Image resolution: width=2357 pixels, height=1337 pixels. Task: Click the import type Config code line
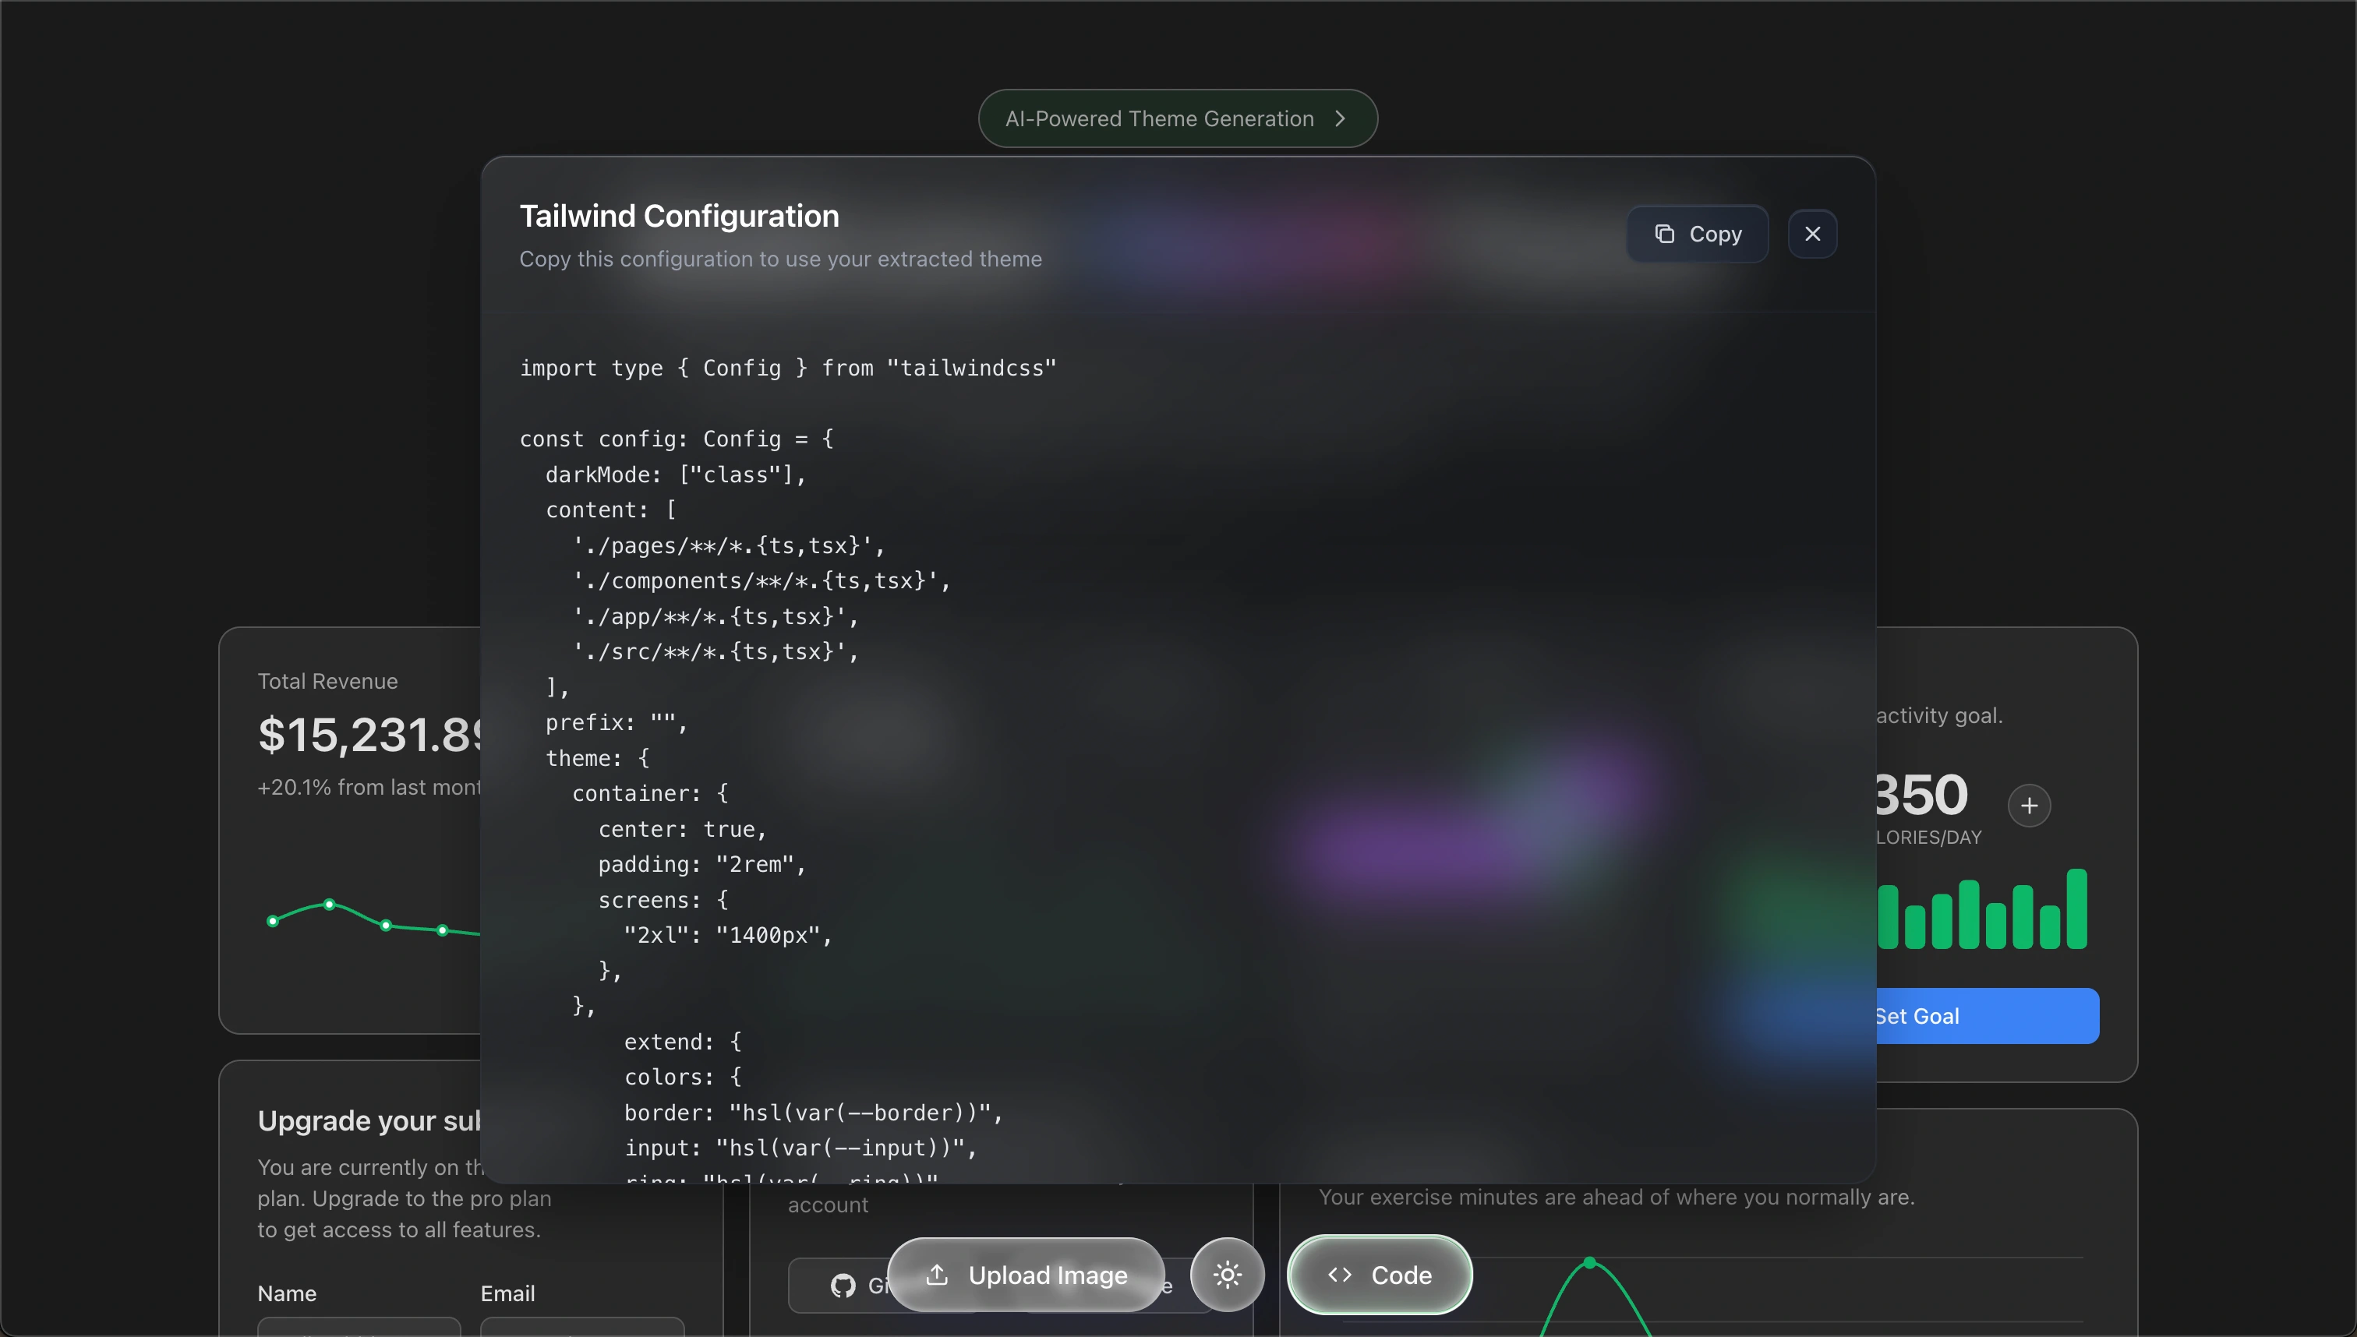pos(787,369)
